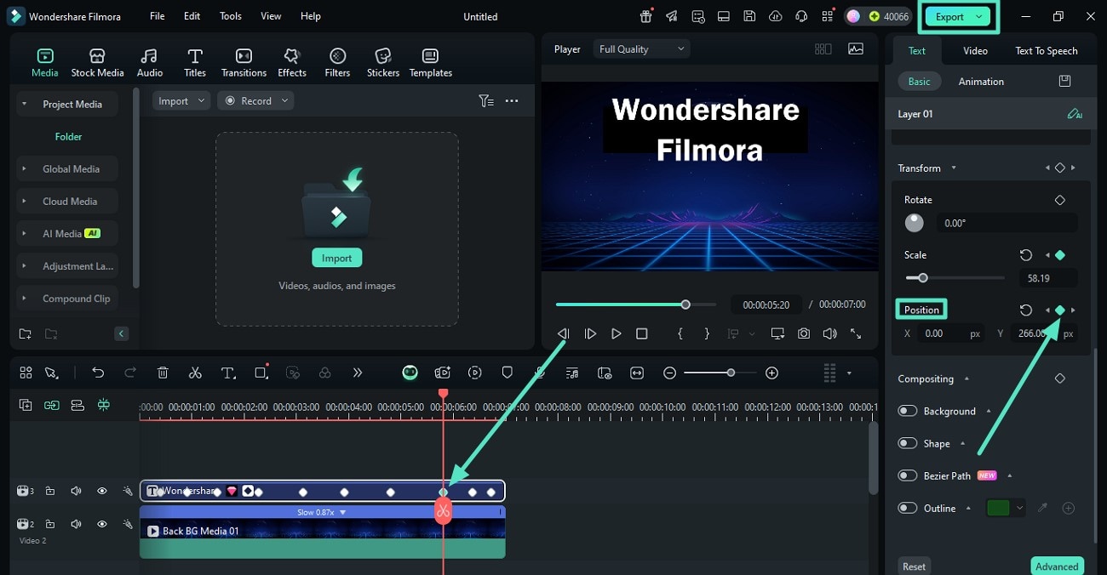Hide the Wondershare text track eye icon
The image size is (1107, 575).
pos(102,491)
